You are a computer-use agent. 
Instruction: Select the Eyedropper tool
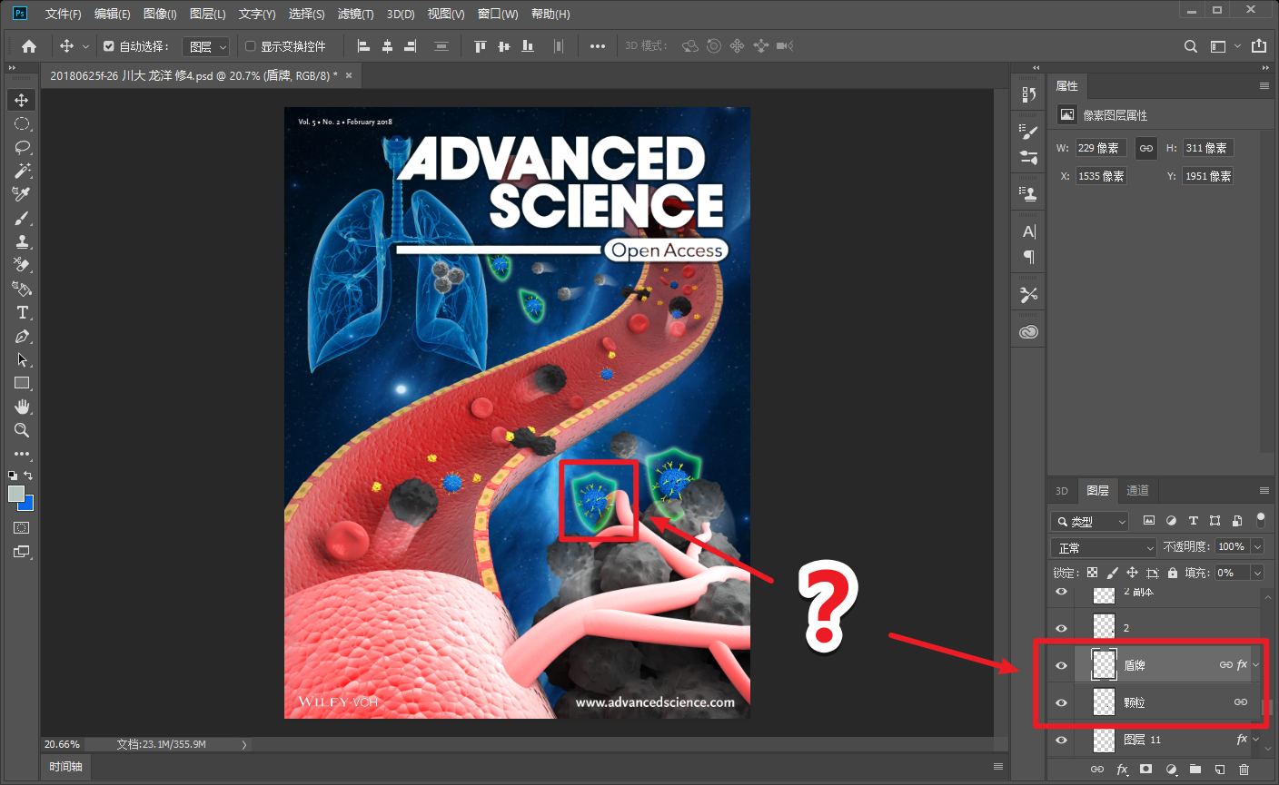[x=22, y=194]
